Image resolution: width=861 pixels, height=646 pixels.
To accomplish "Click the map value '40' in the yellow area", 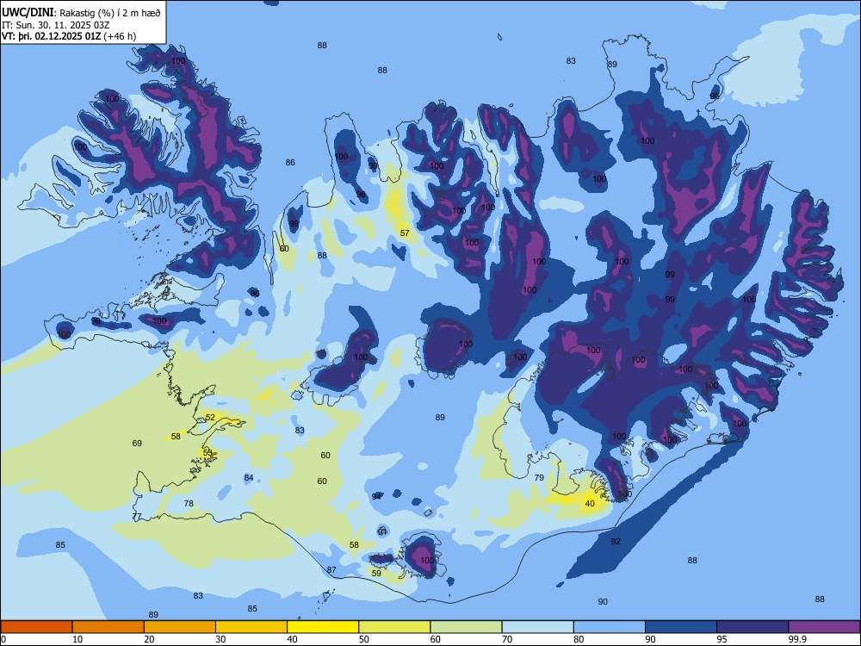I will tap(590, 503).
